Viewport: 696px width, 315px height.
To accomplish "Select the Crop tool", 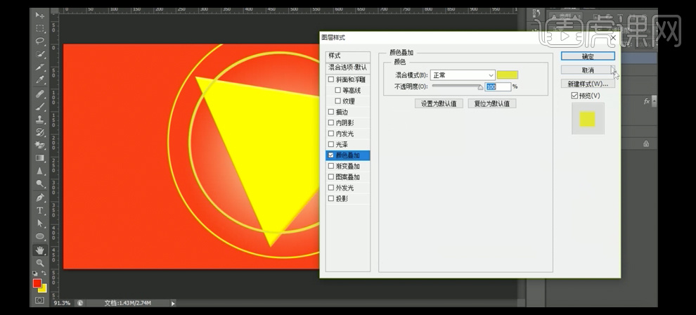I will [40, 67].
